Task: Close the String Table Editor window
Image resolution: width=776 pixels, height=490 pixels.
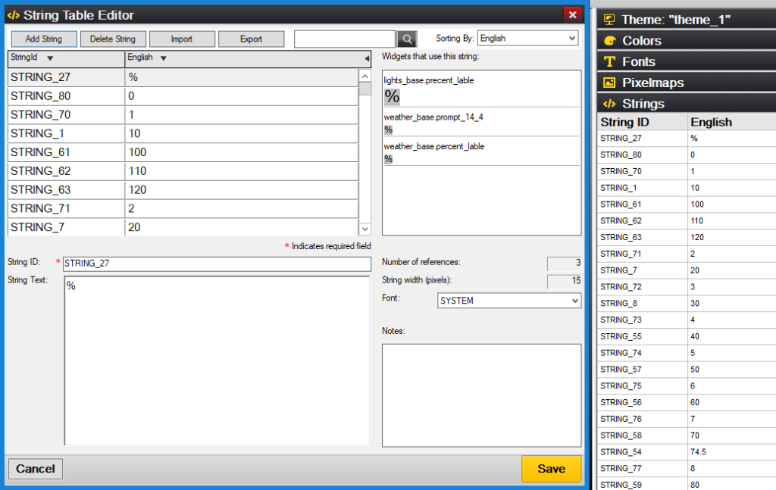Action: (x=572, y=14)
